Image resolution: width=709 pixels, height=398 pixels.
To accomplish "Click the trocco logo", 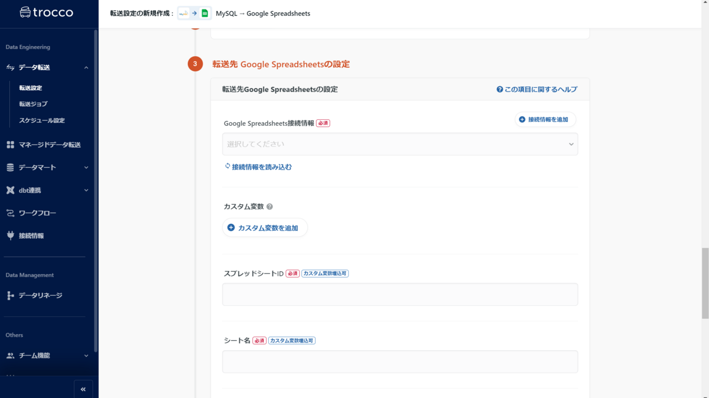I will tap(46, 12).
